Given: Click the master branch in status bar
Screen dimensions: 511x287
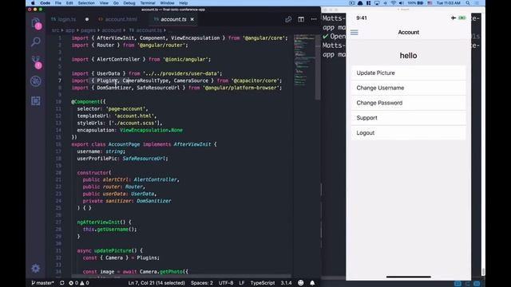Looking at the screenshot, I should click(x=42, y=283).
